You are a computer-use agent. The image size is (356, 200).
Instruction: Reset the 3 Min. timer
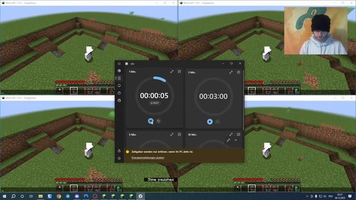(217, 122)
